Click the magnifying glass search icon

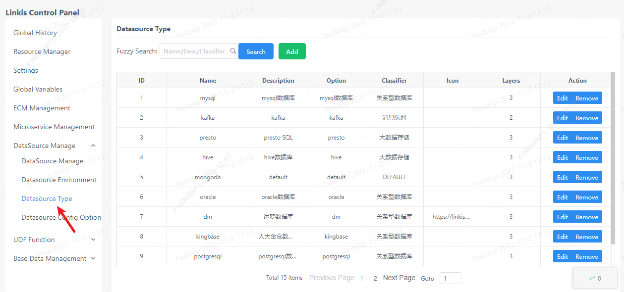click(x=233, y=51)
